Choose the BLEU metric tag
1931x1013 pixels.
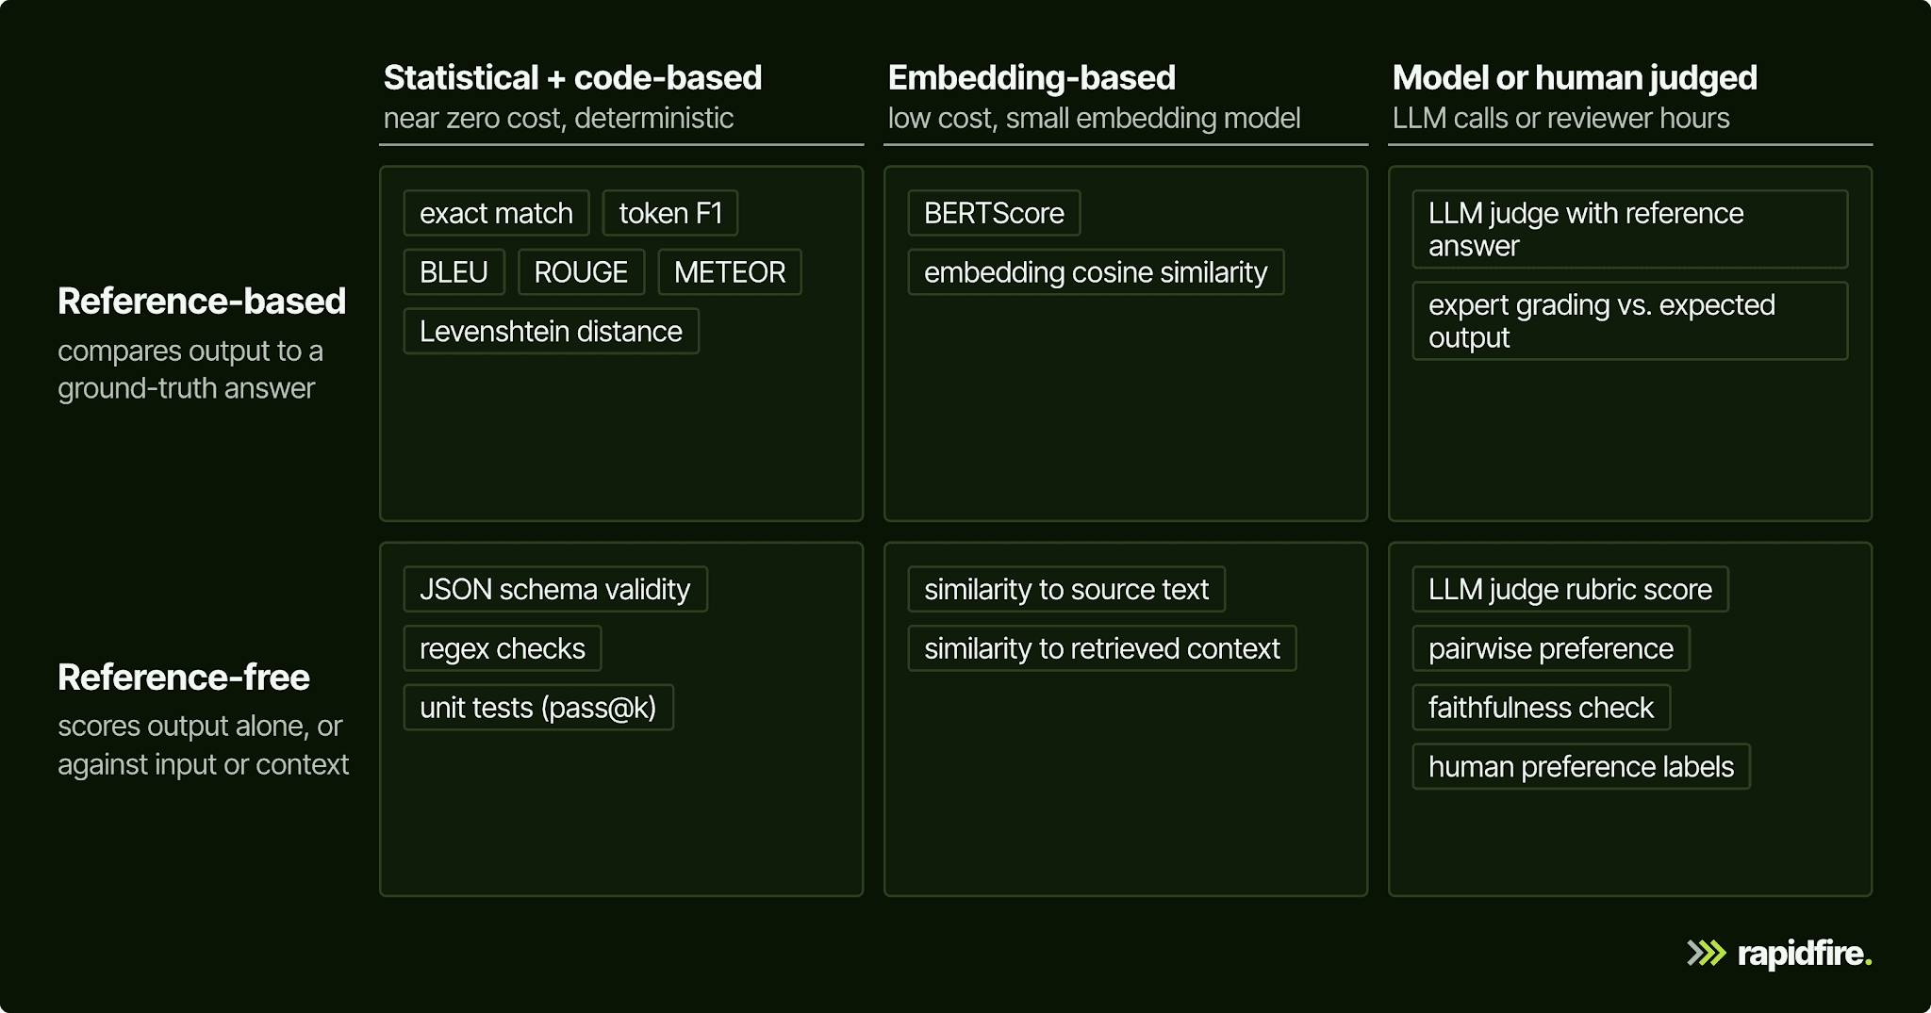coord(454,272)
